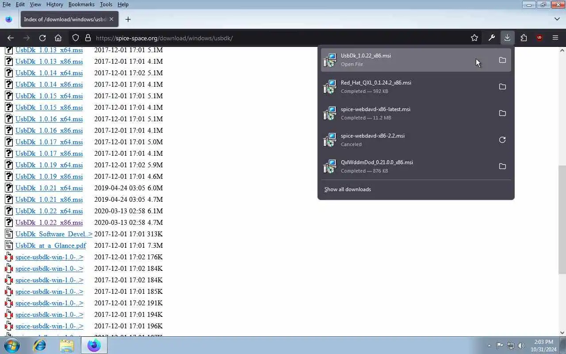Viewport: 566px width, 354px height.
Task: Open the browser home page
Action: 58,38
